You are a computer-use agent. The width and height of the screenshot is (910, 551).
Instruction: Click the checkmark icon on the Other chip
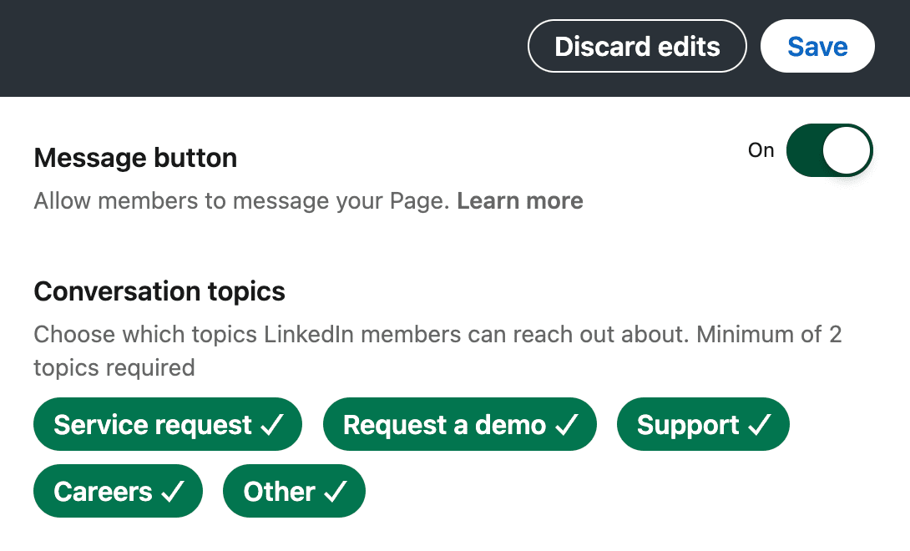pyautogui.click(x=335, y=493)
